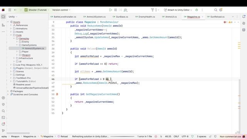The height and width of the screenshot is (139, 247).
Task: Open the Git tool window icon
Action: (x=3, y=131)
